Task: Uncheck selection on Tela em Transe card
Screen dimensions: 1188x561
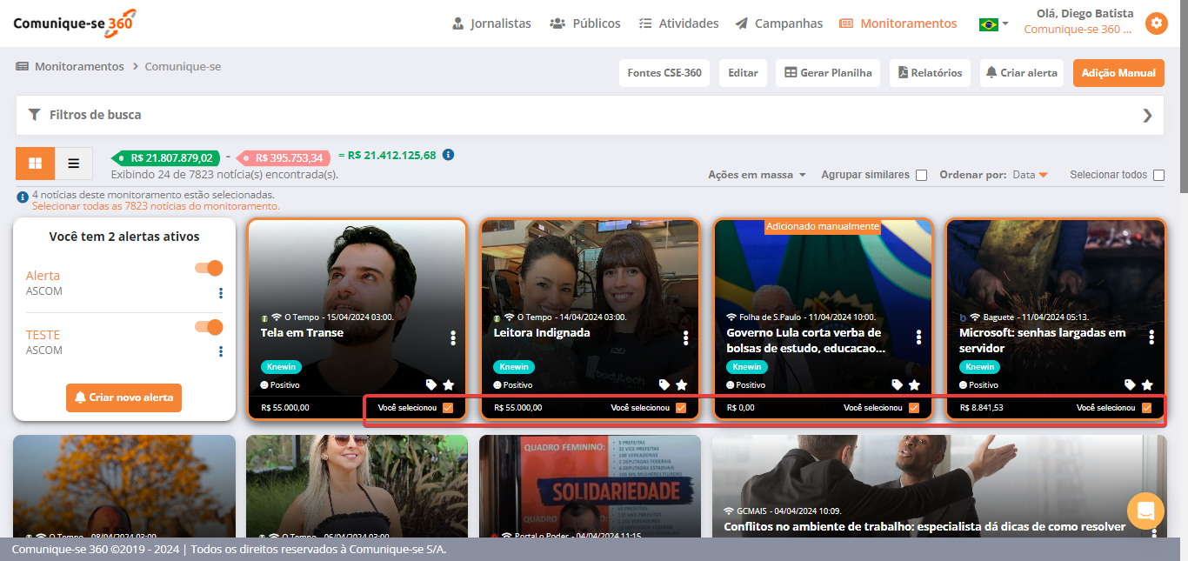Action: point(448,408)
